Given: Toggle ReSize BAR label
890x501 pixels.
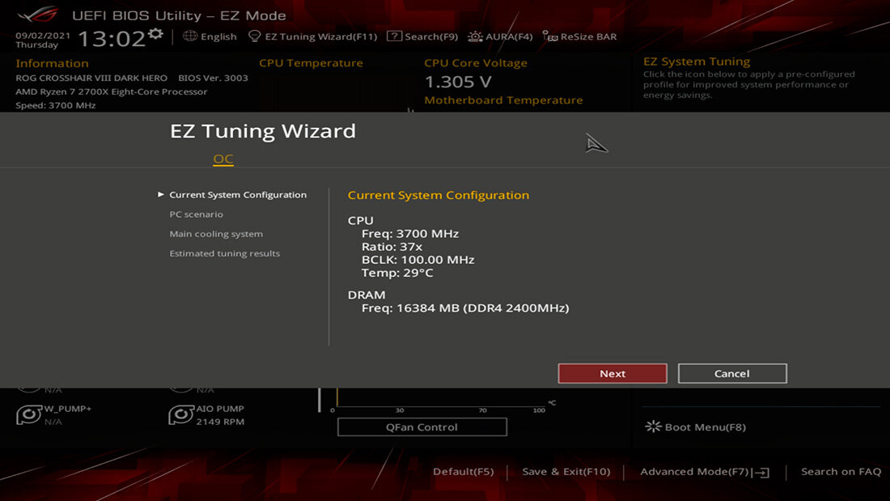Looking at the screenshot, I should 588,36.
